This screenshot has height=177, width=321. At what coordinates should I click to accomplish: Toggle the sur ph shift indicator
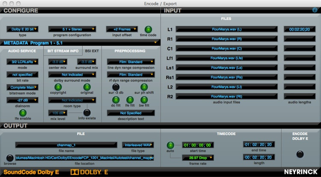(144, 87)
